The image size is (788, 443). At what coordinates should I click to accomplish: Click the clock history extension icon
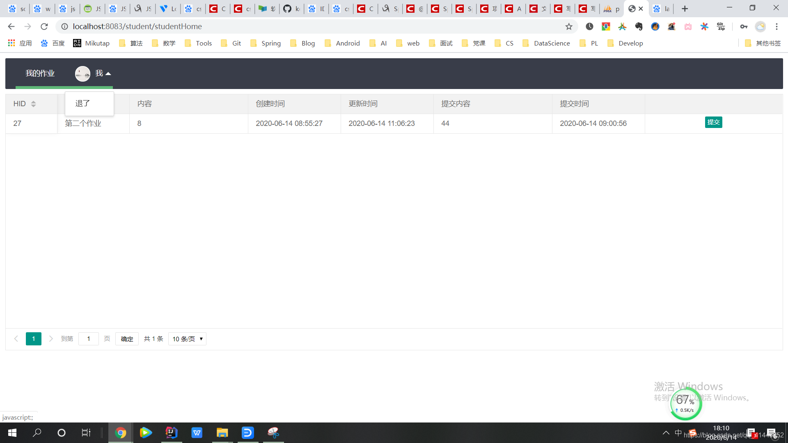(590, 26)
